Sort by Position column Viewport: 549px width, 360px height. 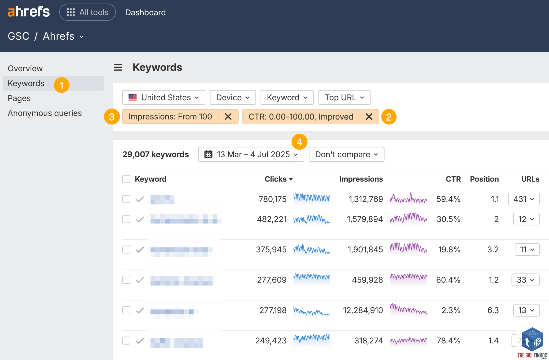484,179
